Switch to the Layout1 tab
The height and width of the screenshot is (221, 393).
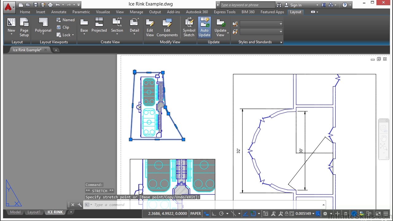pyautogui.click(x=34, y=212)
